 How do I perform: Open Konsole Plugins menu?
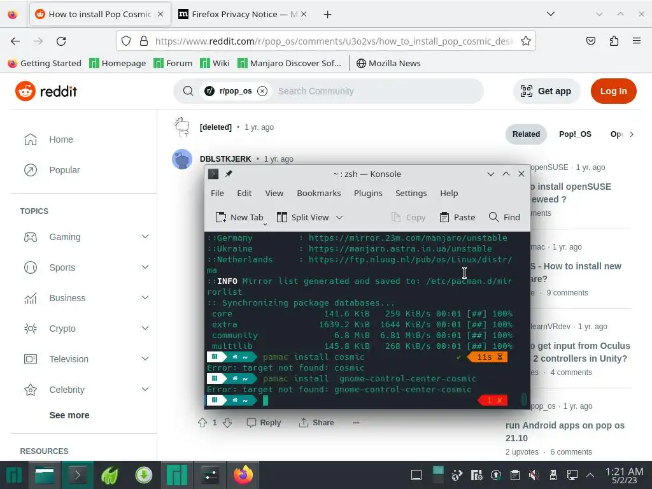[x=368, y=194]
